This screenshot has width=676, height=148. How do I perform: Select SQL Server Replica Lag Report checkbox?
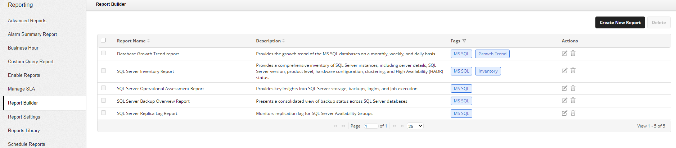pyautogui.click(x=104, y=113)
